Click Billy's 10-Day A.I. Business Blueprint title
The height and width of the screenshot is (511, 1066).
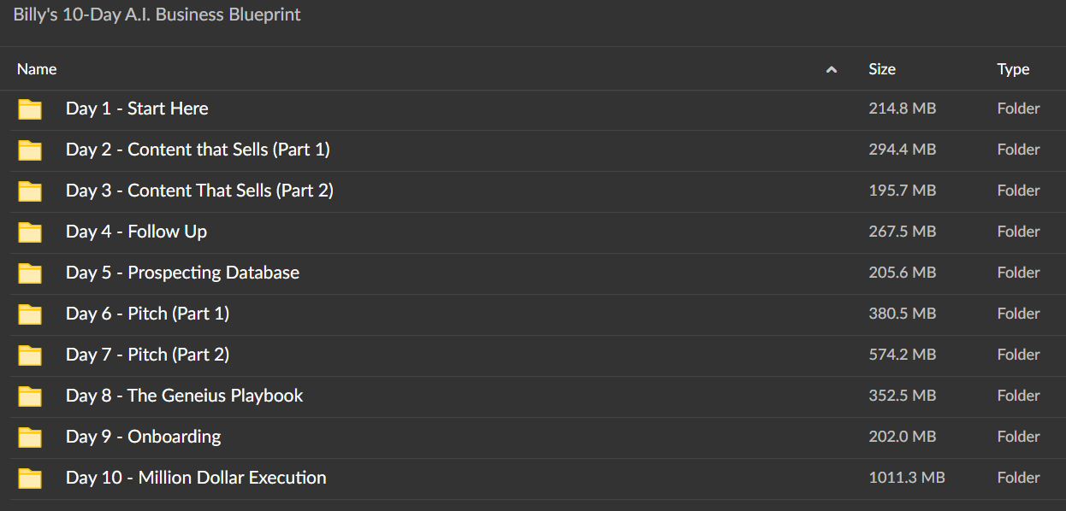pos(157,15)
